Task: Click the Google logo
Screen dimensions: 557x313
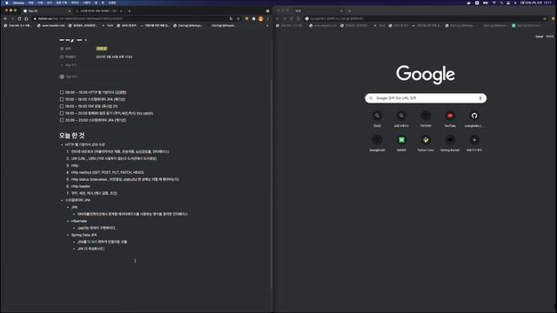Action: [426, 75]
